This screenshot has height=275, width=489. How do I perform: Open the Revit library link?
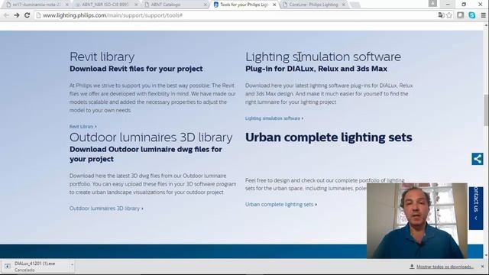click(83, 127)
